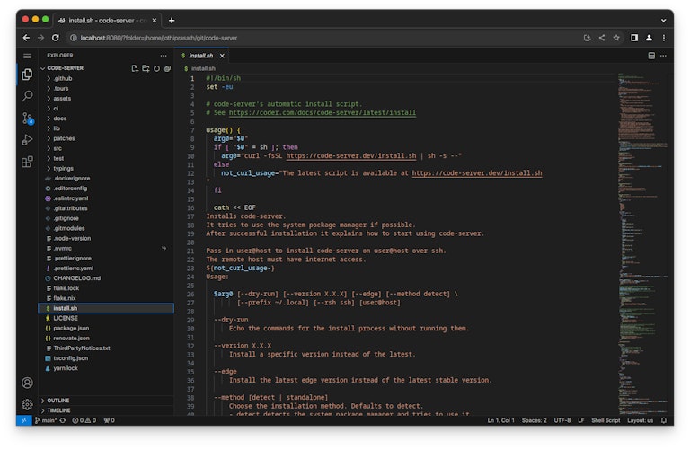Click the New File icon in Explorer
Viewport: 690px width, 449px height.
point(135,68)
